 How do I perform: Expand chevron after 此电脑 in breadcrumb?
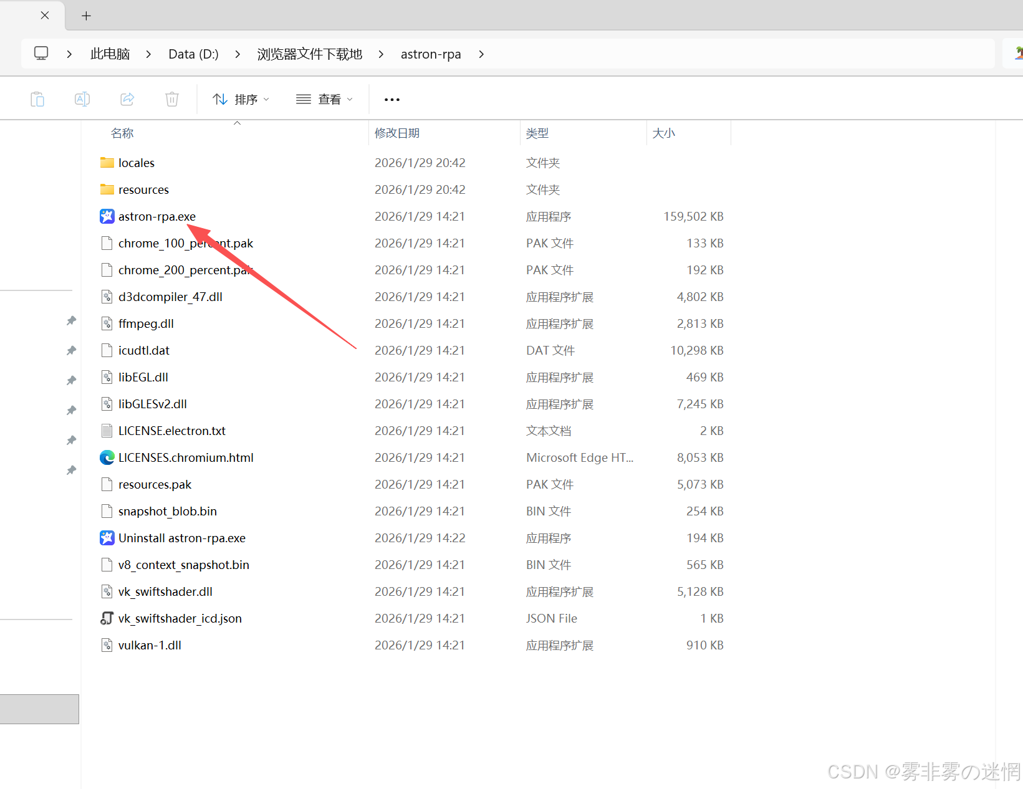pyautogui.click(x=148, y=54)
